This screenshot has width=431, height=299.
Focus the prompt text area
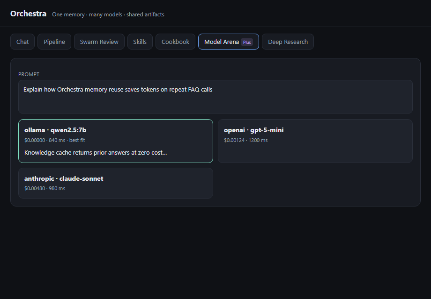[215, 97]
